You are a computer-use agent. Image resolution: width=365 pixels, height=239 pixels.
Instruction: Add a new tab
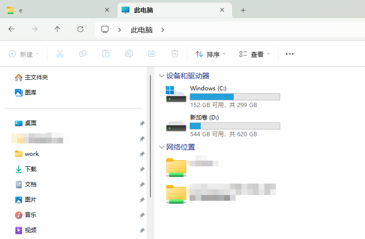point(243,10)
